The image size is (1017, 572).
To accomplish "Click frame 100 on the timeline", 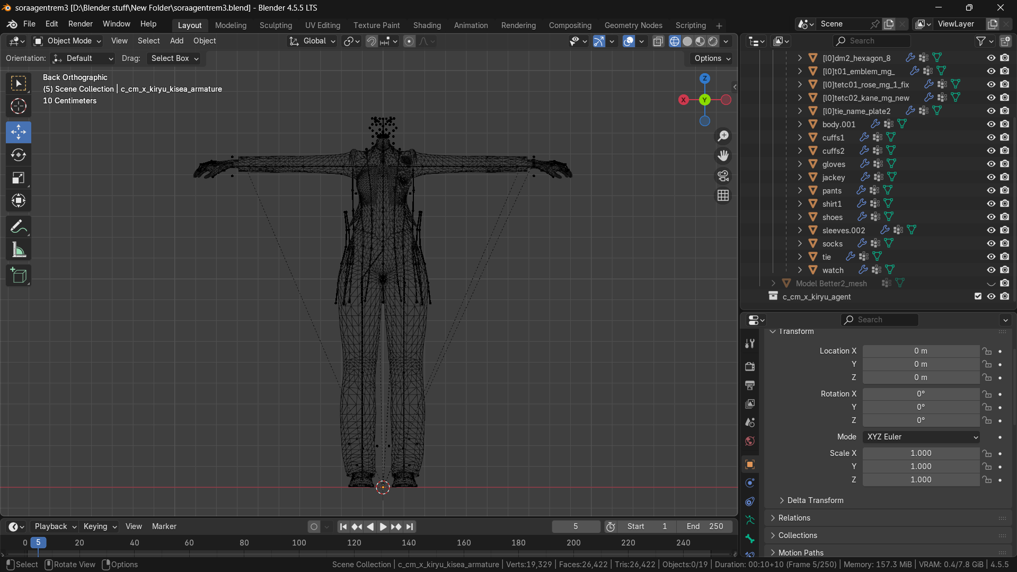I will 299,543.
